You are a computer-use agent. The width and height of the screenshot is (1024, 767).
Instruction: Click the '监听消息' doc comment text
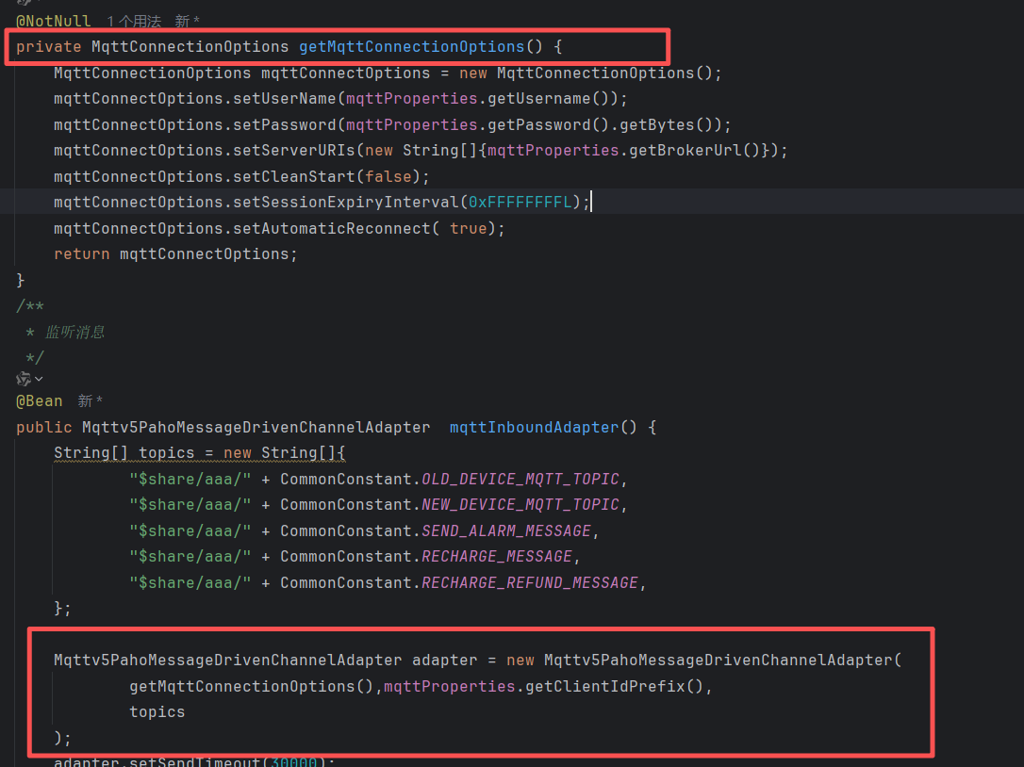click(75, 332)
